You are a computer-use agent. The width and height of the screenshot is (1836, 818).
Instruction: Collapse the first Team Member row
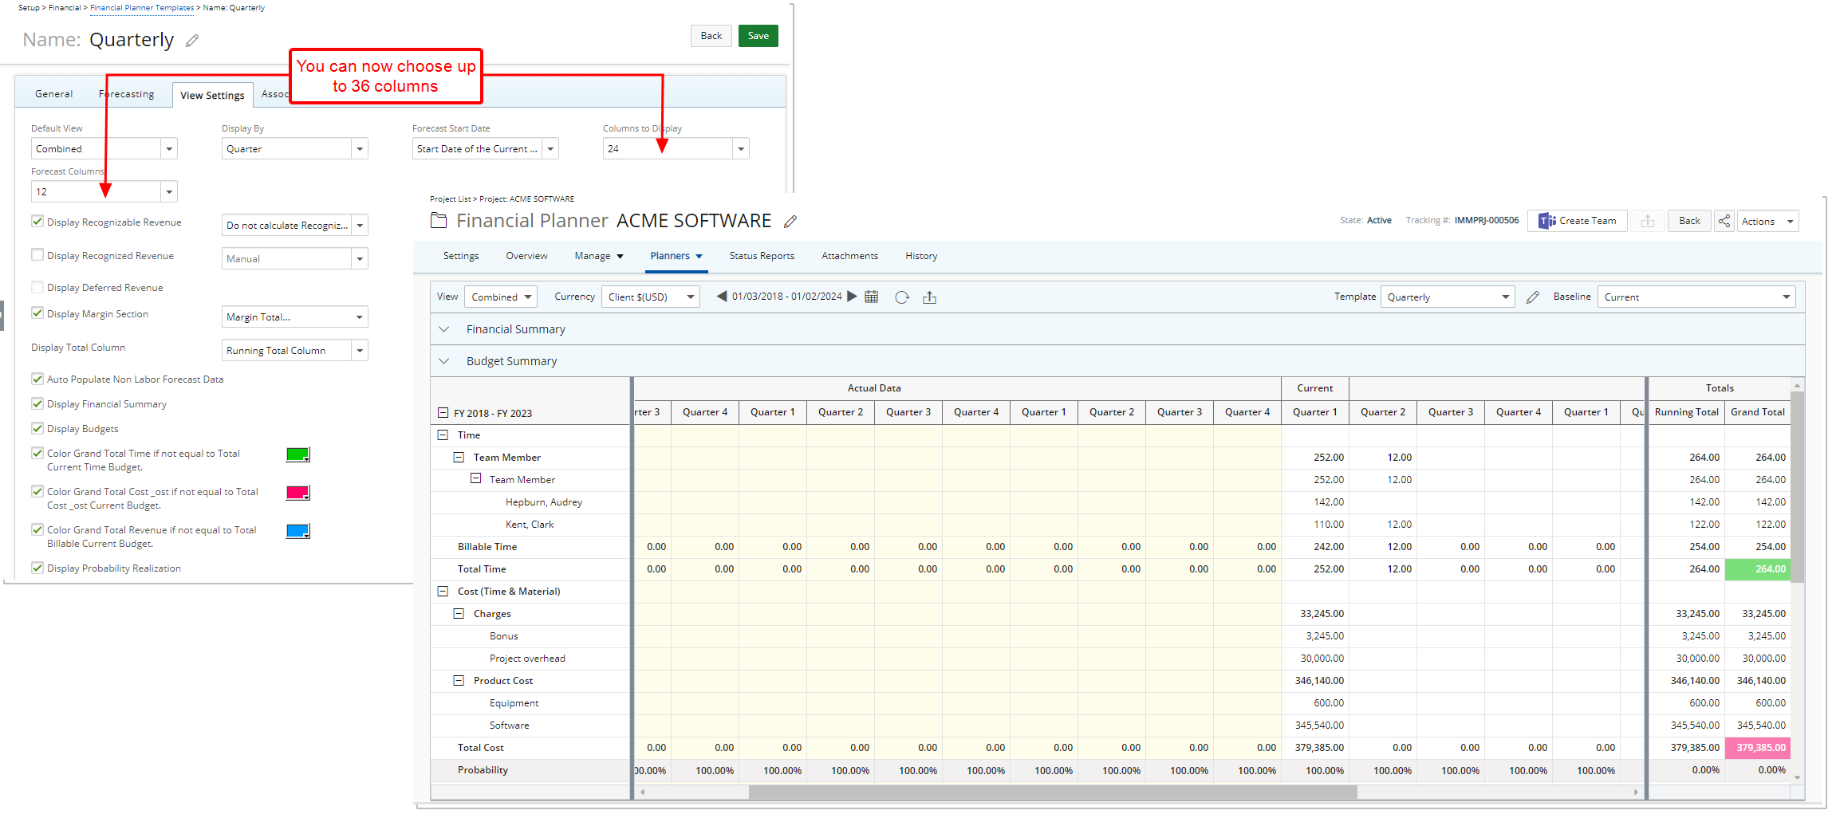click(459, 458)
